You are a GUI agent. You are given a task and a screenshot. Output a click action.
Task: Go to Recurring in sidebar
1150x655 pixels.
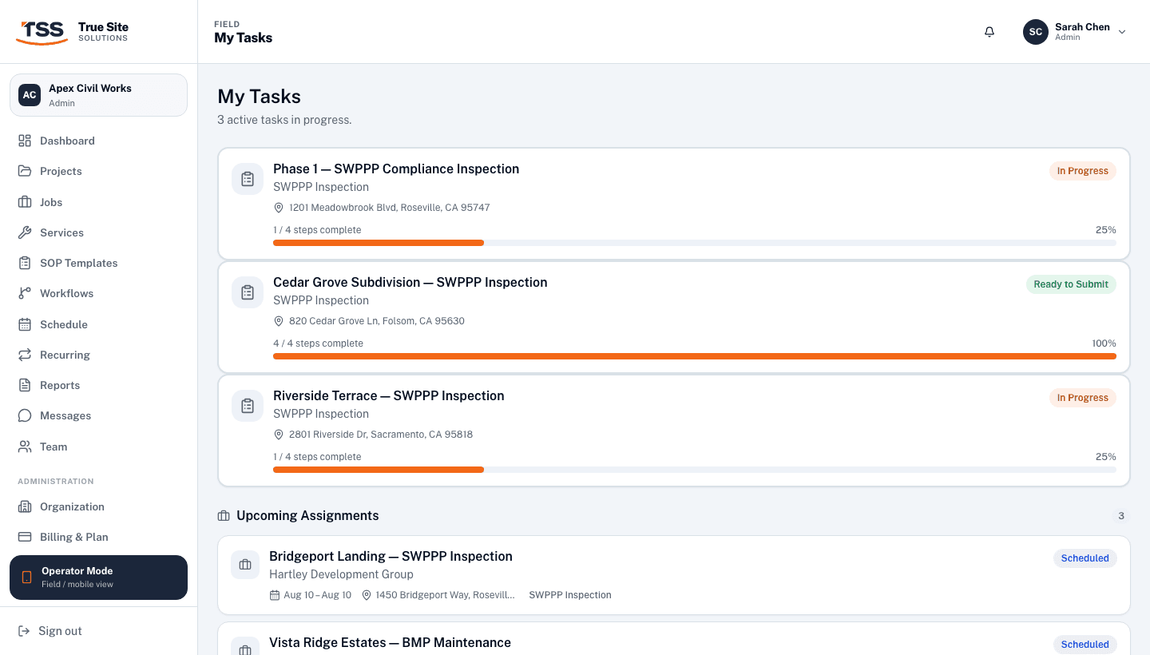(x=98, y=355)
